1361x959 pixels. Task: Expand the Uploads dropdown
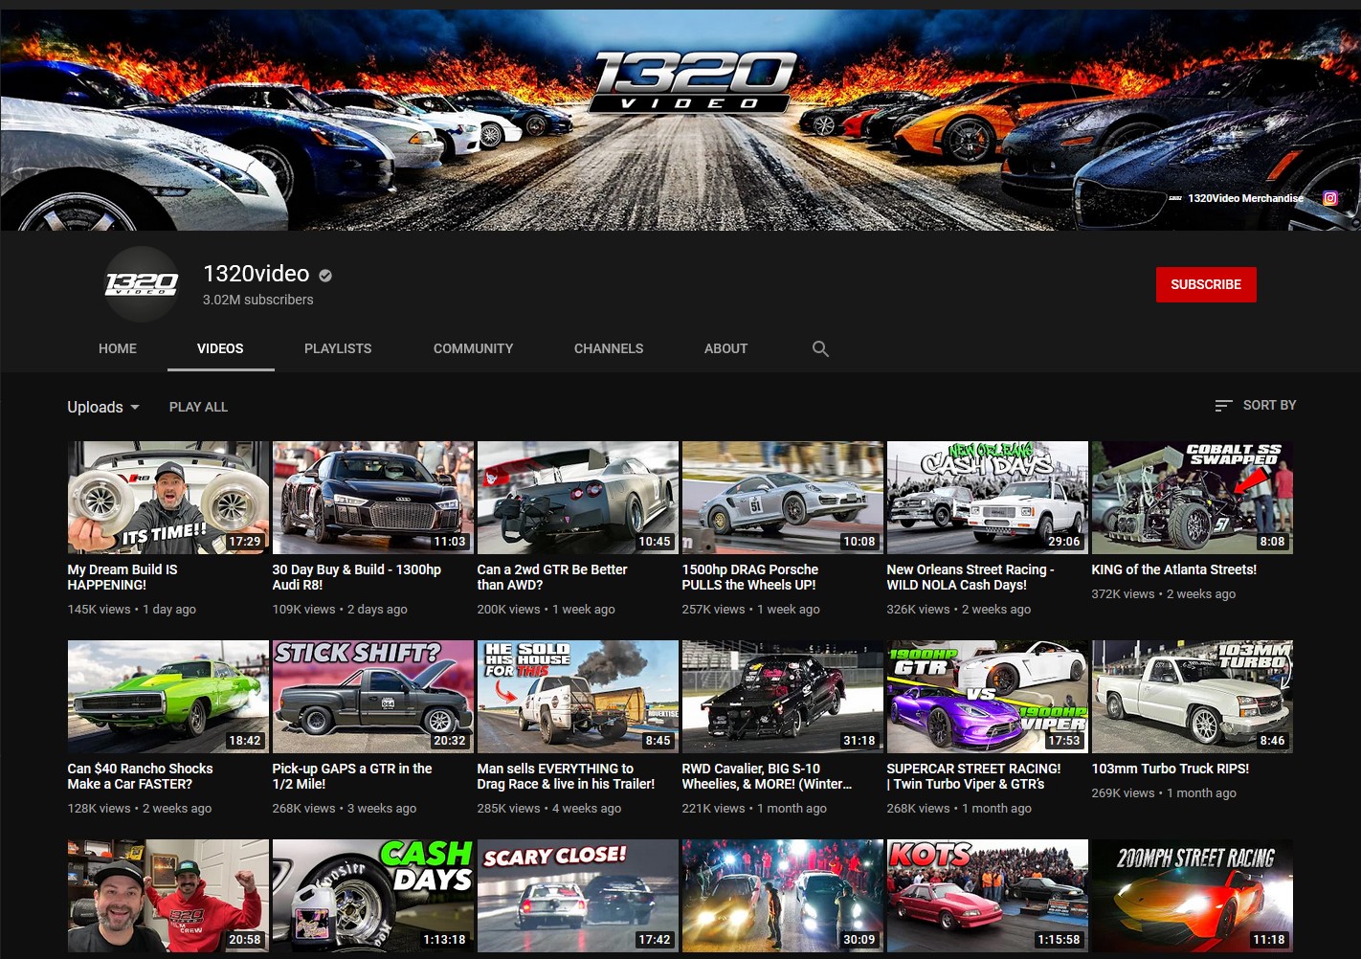coord(103,407)
